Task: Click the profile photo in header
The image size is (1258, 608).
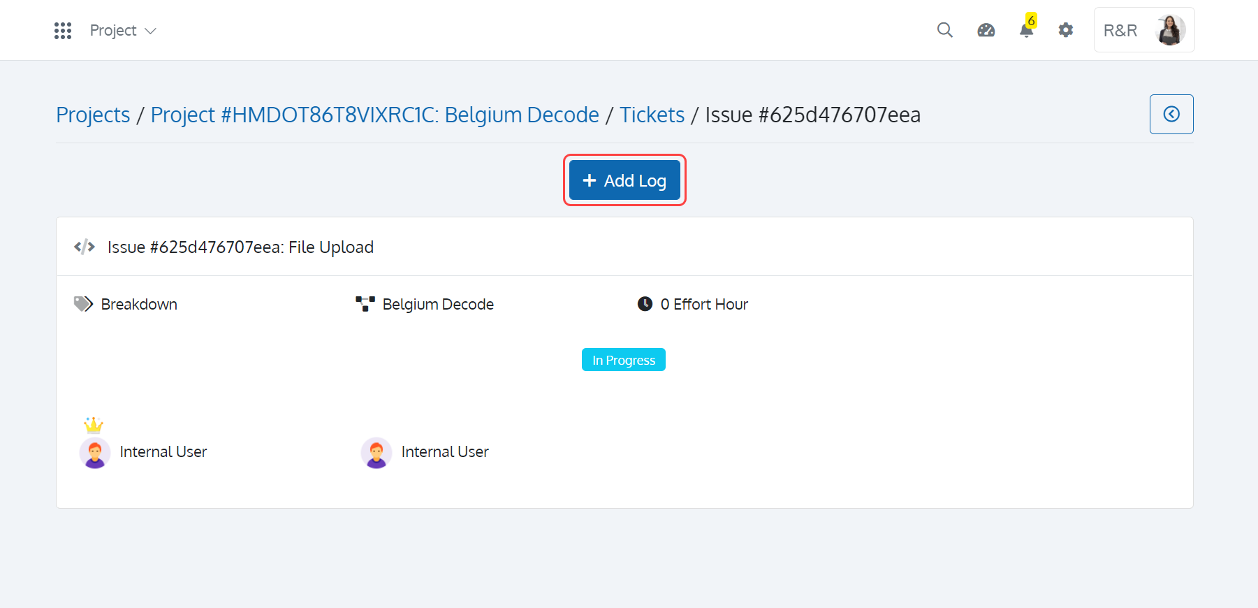Action: tap(1171, 30)
